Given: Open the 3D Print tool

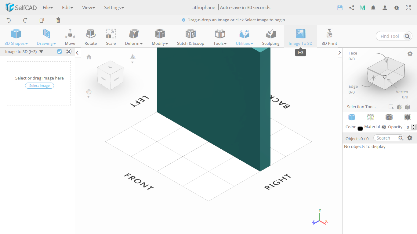Looking at the screenshot, I should (x=329, y=36).
